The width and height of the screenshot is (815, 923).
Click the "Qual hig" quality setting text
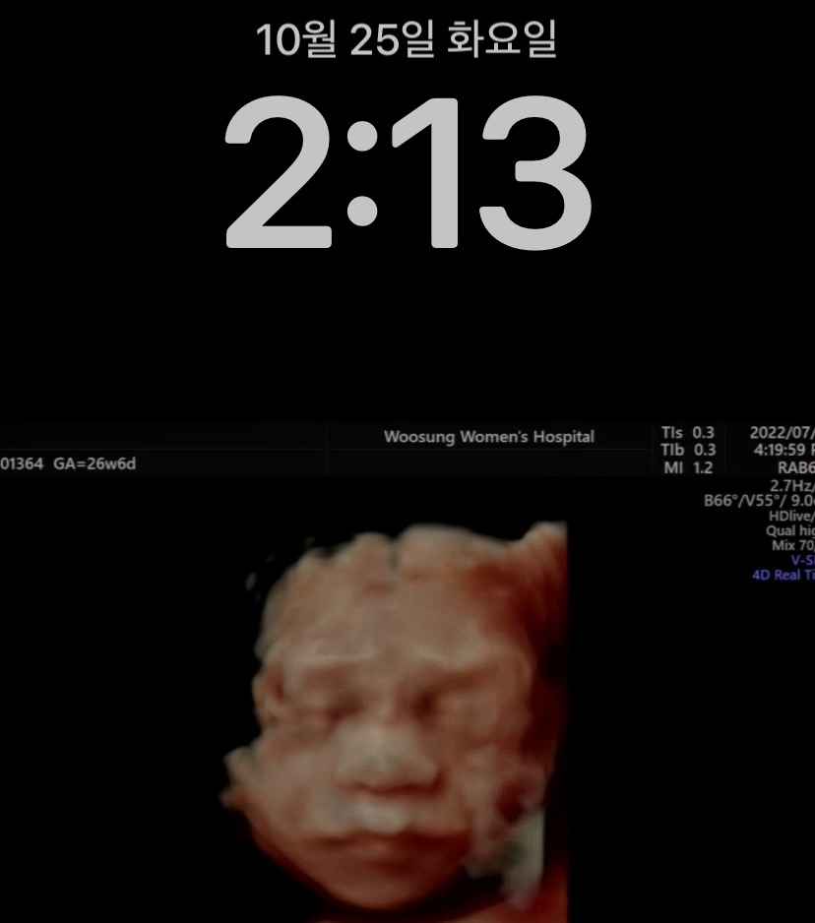pos(790,531)
